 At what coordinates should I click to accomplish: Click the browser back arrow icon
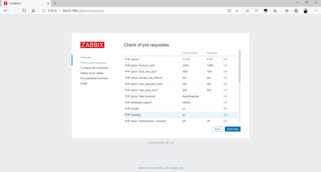(6, 11)
